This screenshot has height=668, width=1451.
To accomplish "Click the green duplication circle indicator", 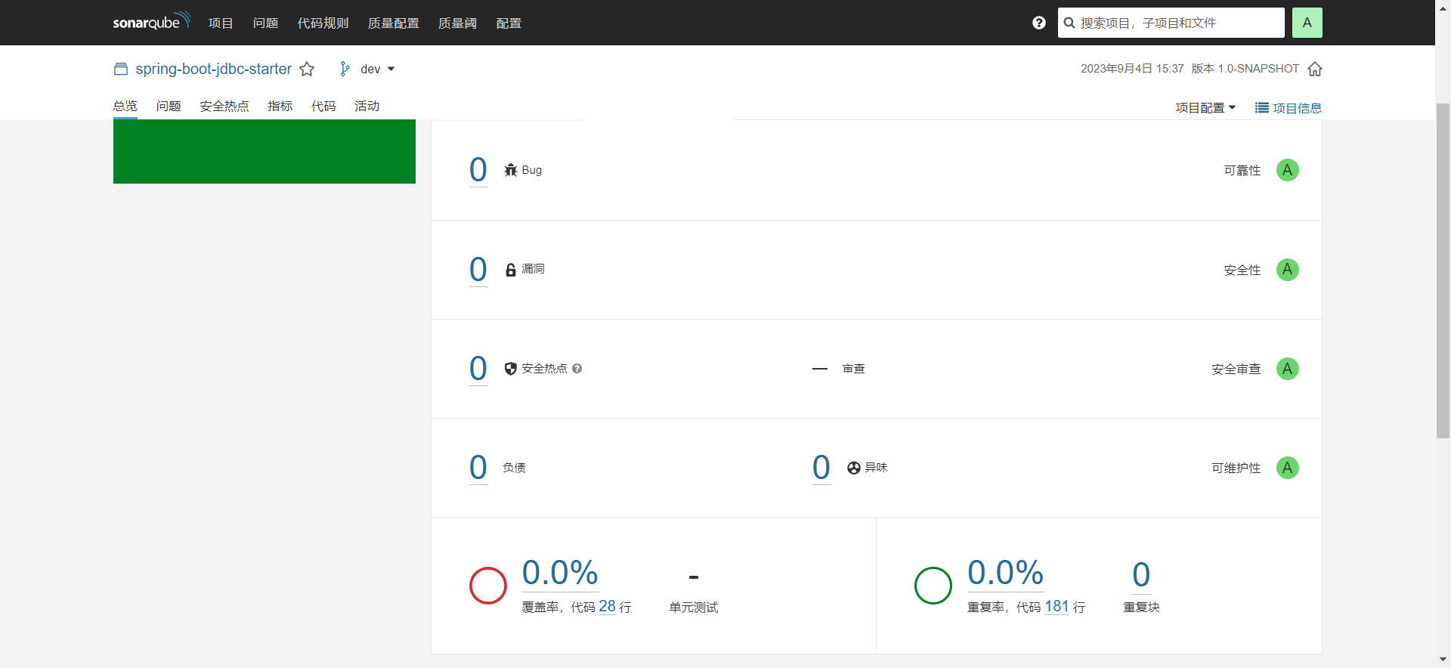I will click(933, 586).
